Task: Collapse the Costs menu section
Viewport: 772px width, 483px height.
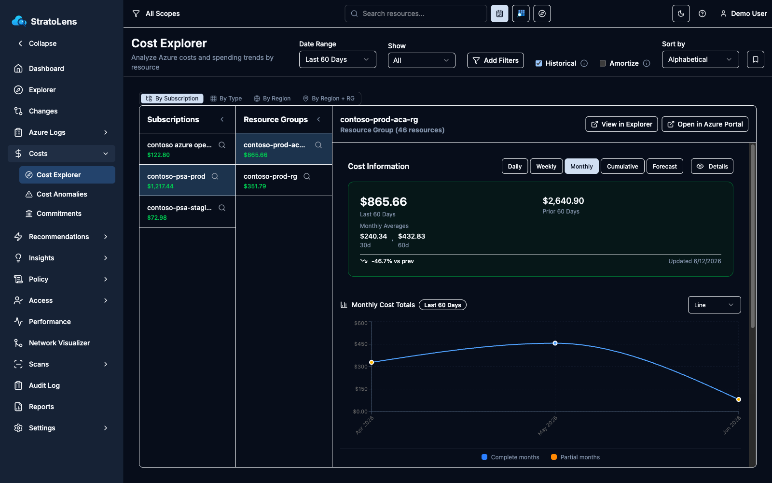Action: [61, 154]
